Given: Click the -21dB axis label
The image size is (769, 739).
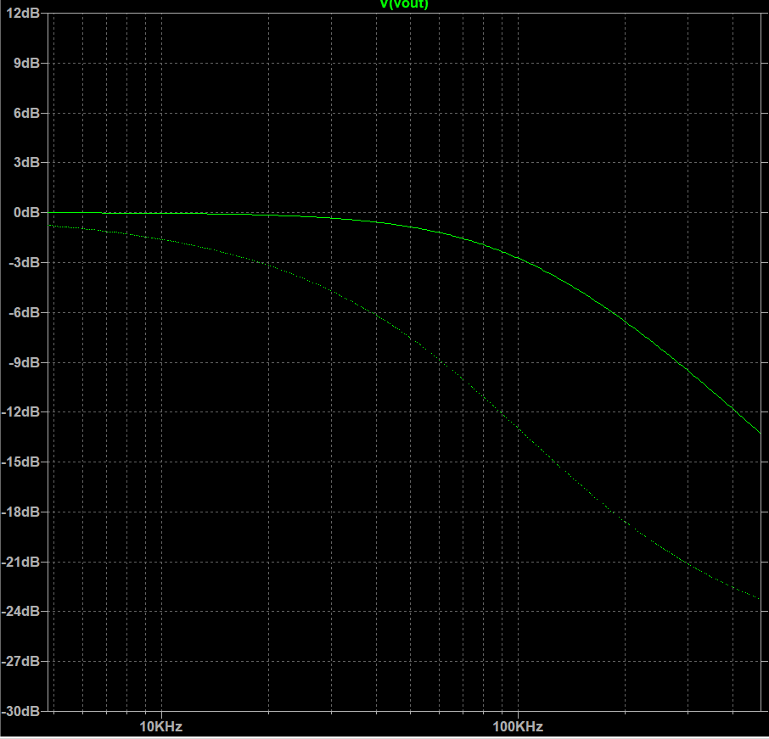Looking at the screenshot, I should pos(20,562).
